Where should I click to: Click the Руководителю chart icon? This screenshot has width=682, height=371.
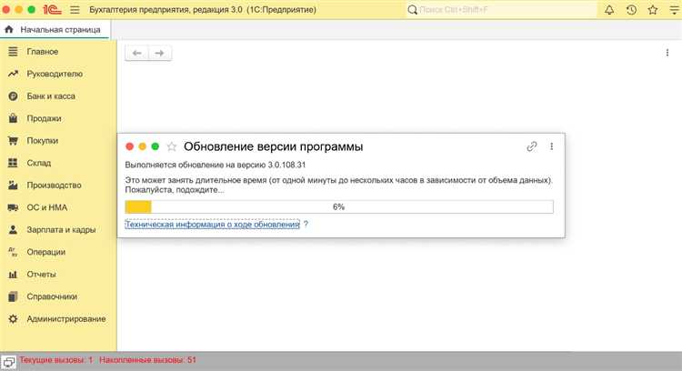[13, 74]
